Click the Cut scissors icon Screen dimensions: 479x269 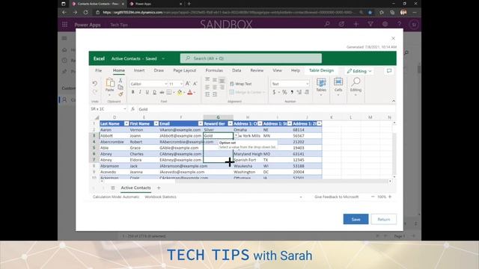point(120,81)
